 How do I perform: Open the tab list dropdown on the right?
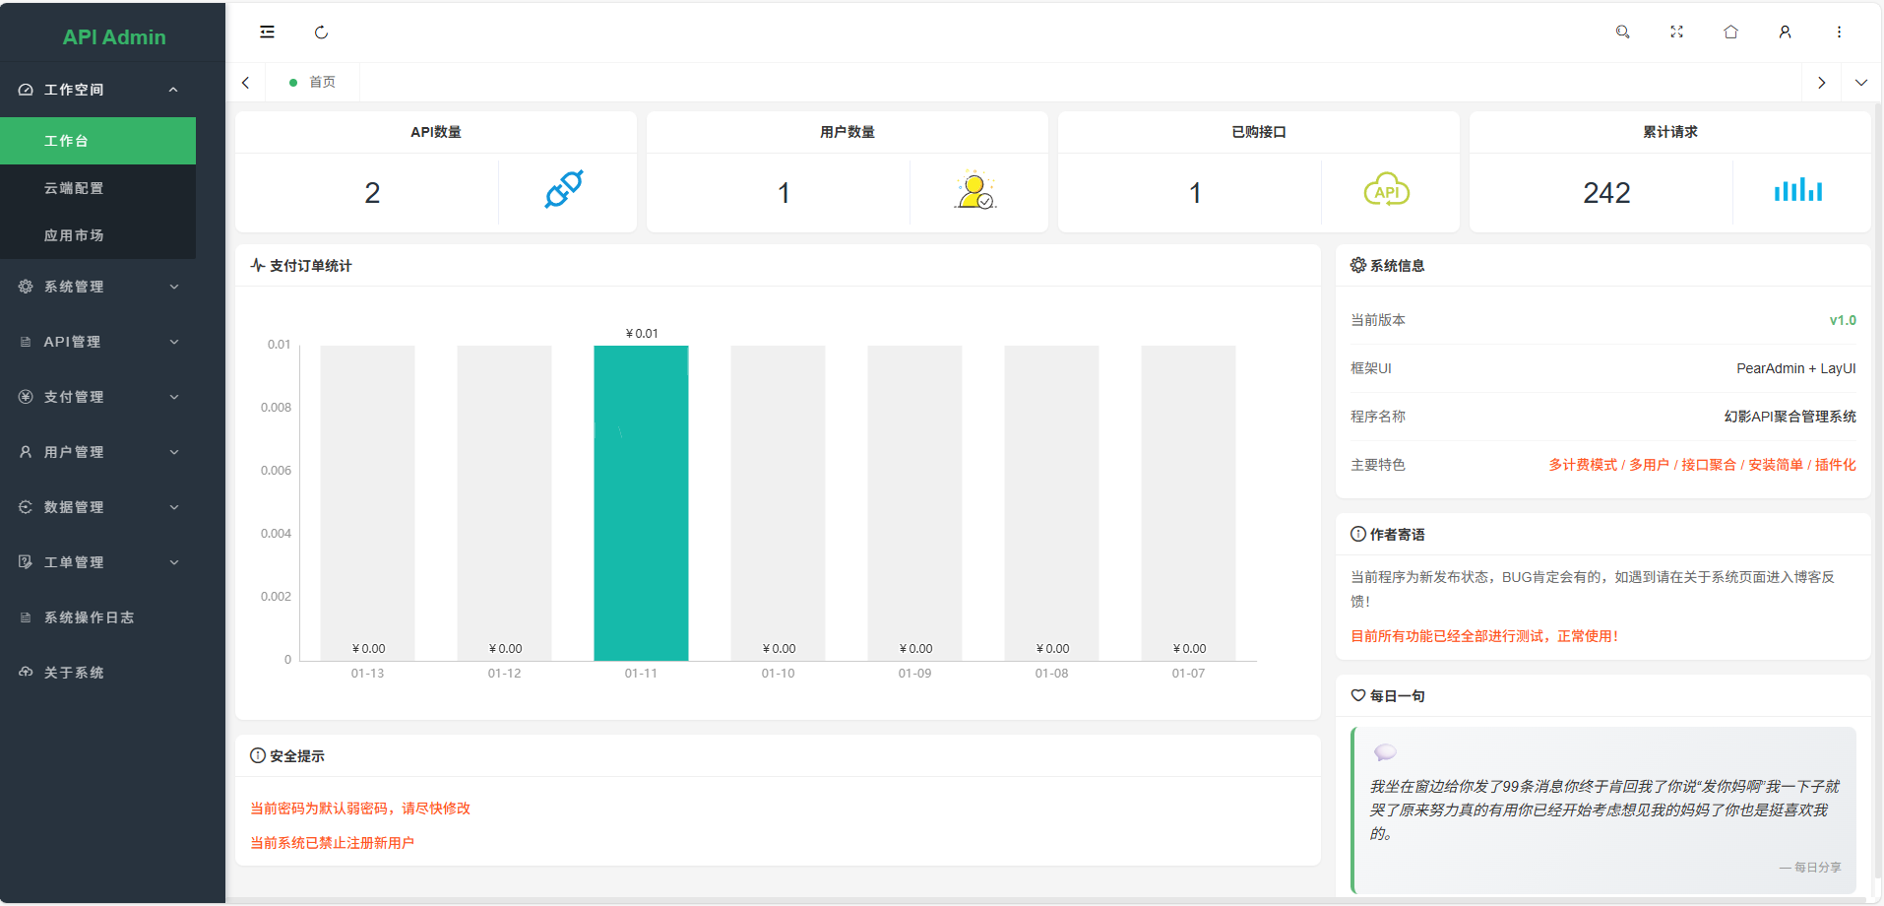(1860, 82)
